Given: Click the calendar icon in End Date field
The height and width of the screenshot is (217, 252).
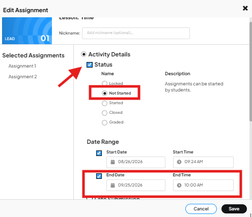Looking at the screenshot, I should tap(113, 185).
